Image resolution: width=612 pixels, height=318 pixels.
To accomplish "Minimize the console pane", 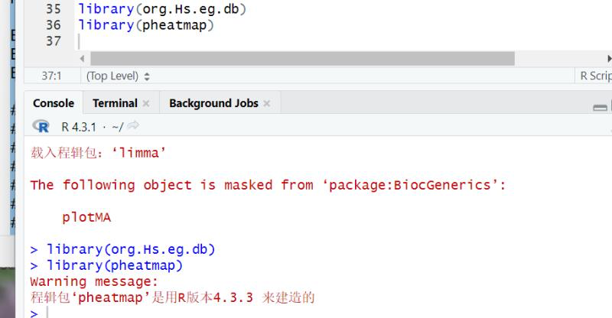I will pyautogui.click(x=600, y=107).
